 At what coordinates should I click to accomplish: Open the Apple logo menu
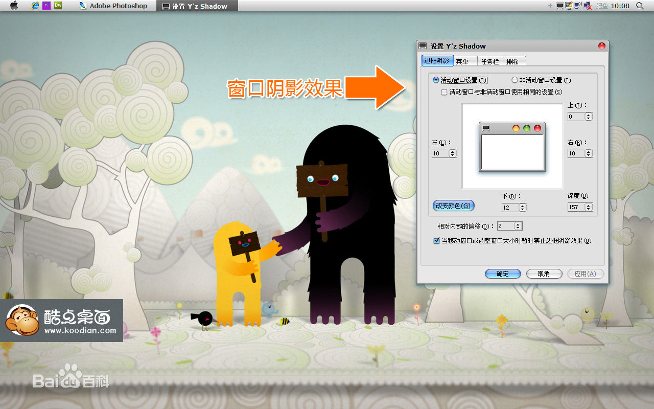(x=14, y=6)
